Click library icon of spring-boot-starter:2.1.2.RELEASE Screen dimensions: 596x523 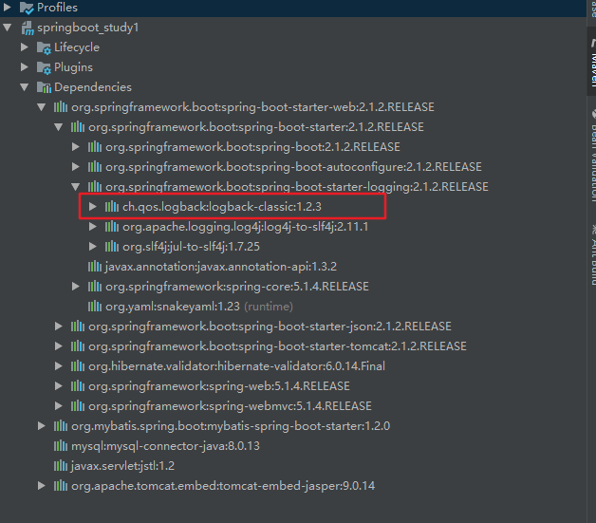pos(78,127)
